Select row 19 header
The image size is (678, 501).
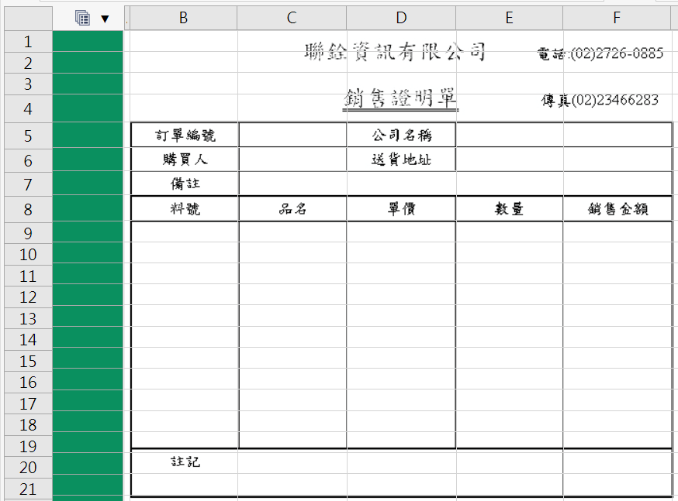coord(28,446)
